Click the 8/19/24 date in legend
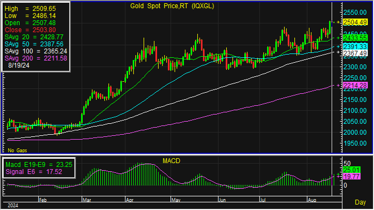 click(19, 65)
